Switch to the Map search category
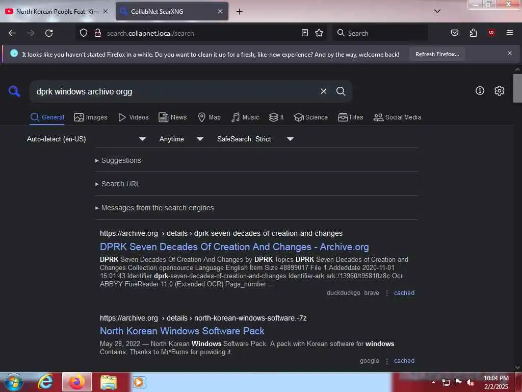 (x=209, y=117)
